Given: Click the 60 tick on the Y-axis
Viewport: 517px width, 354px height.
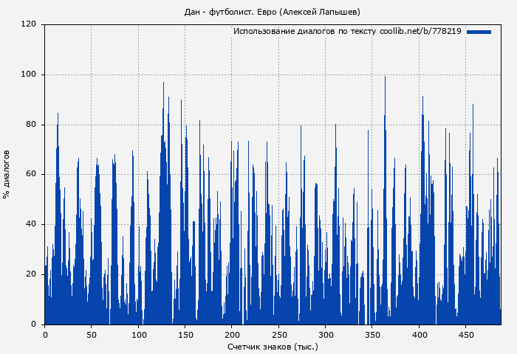Looking at the screenshot, I should click(x=31, y=175).
